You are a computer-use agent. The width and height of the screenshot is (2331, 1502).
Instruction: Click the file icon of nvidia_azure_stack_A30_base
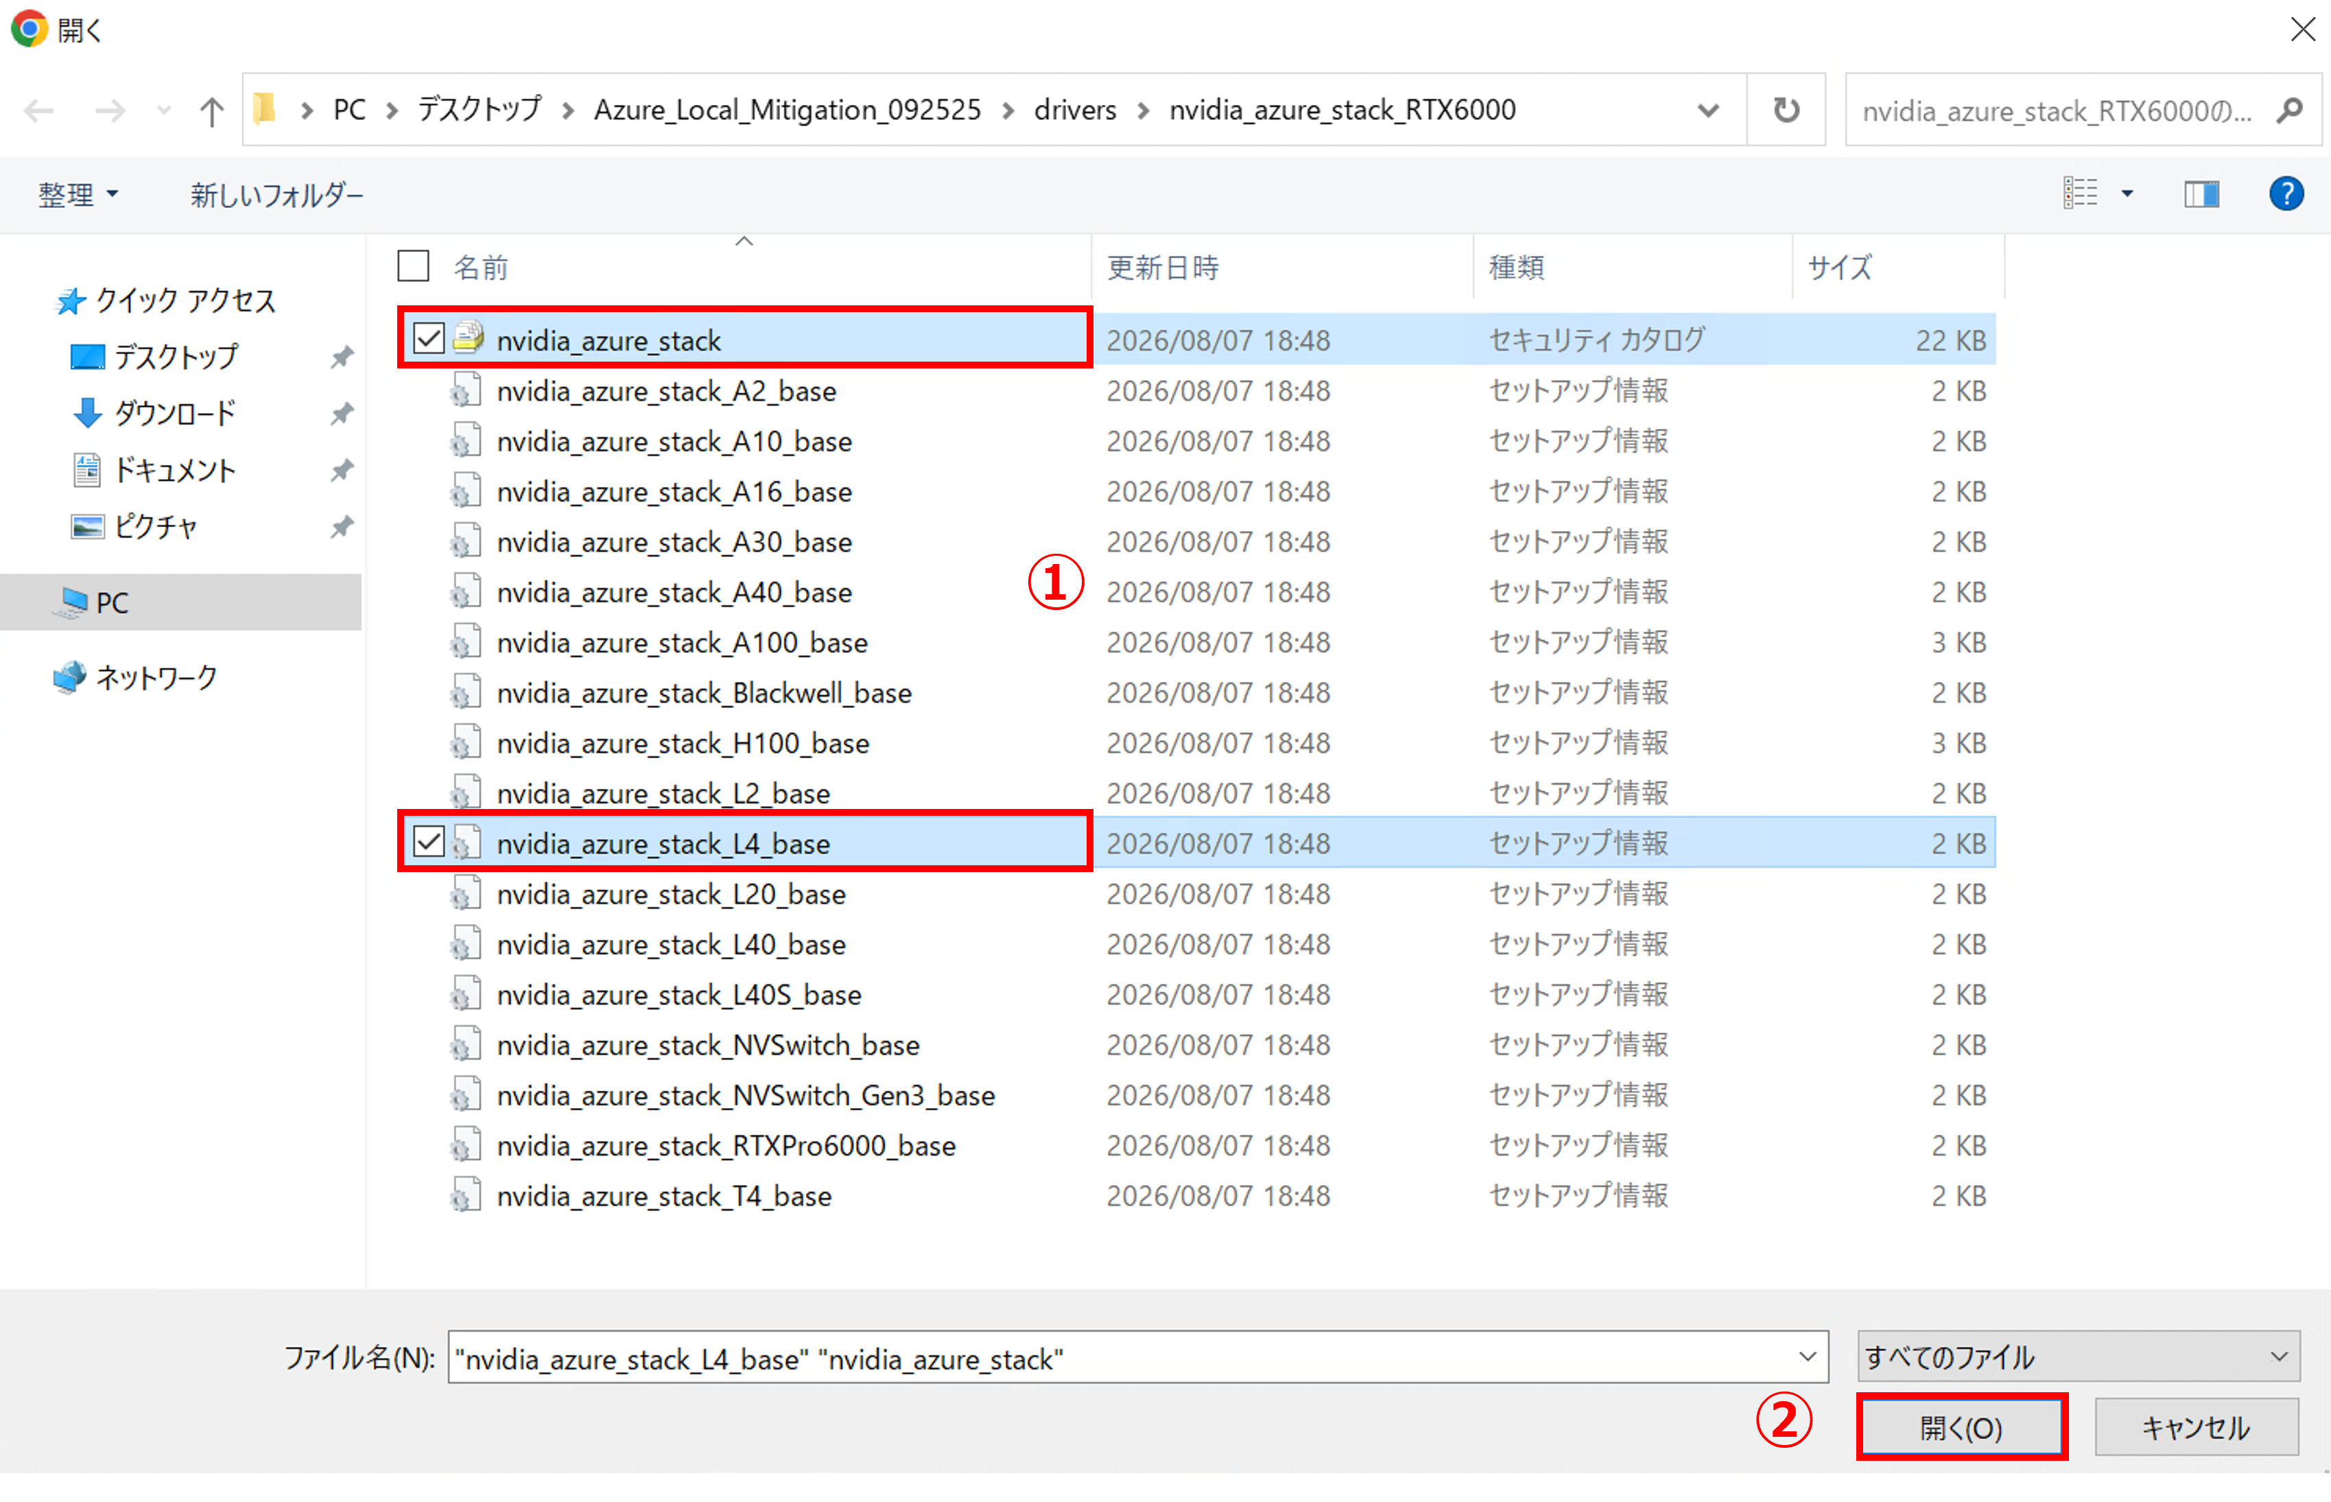[466, 540]
